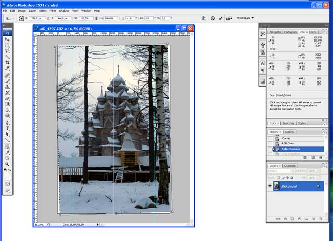Delete layer using Layers panel trash icon
333x241 pixels.
click(321, 219)
